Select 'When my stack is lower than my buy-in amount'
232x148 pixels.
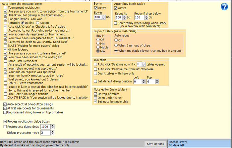(x=116, y=51)
